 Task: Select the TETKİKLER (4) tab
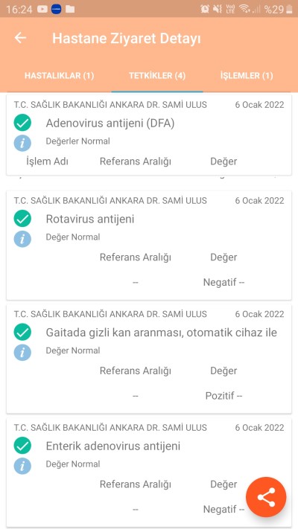point(157,76)
